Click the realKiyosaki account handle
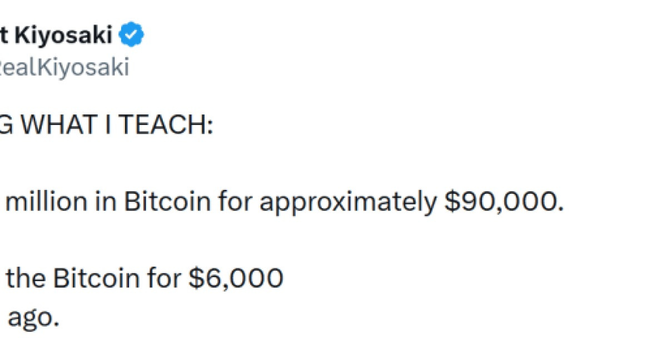This screenshot has height=350, width=667. [64, 67]
